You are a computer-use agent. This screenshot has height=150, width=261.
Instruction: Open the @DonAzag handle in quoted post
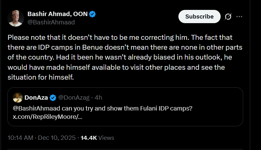[74, 98]
